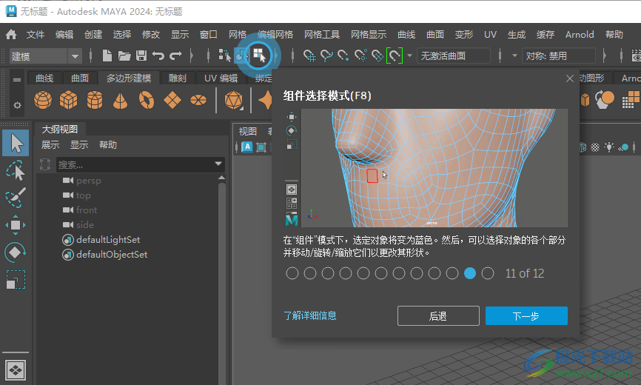Expand the outliner search filter dropdown

pyautogui.click(x=218, y=164)
